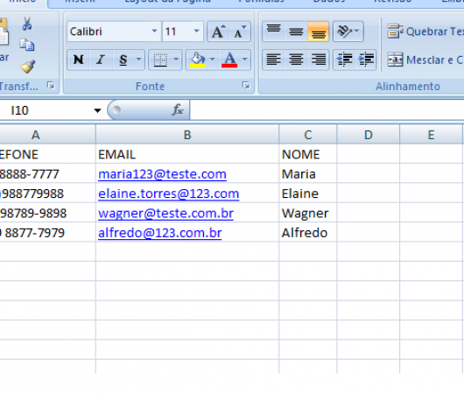This screenshot has height=394, width=464.
Task: Decrease font size with small A
Action: pos(240,32)
